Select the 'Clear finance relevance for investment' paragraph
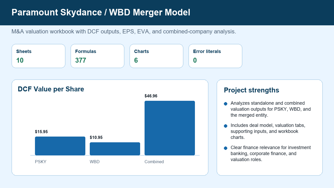Screen dimensions: 334x188 pyautogui.click(x=271, y=154)
